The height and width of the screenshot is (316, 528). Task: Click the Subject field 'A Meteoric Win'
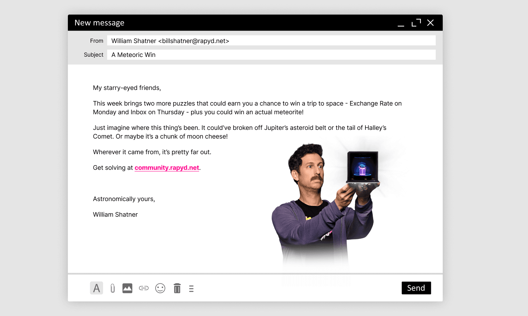pyautogui.click(x=271, y=55)
